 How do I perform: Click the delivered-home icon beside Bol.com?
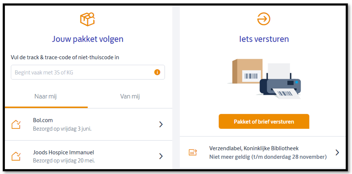[x=16, y=124]
